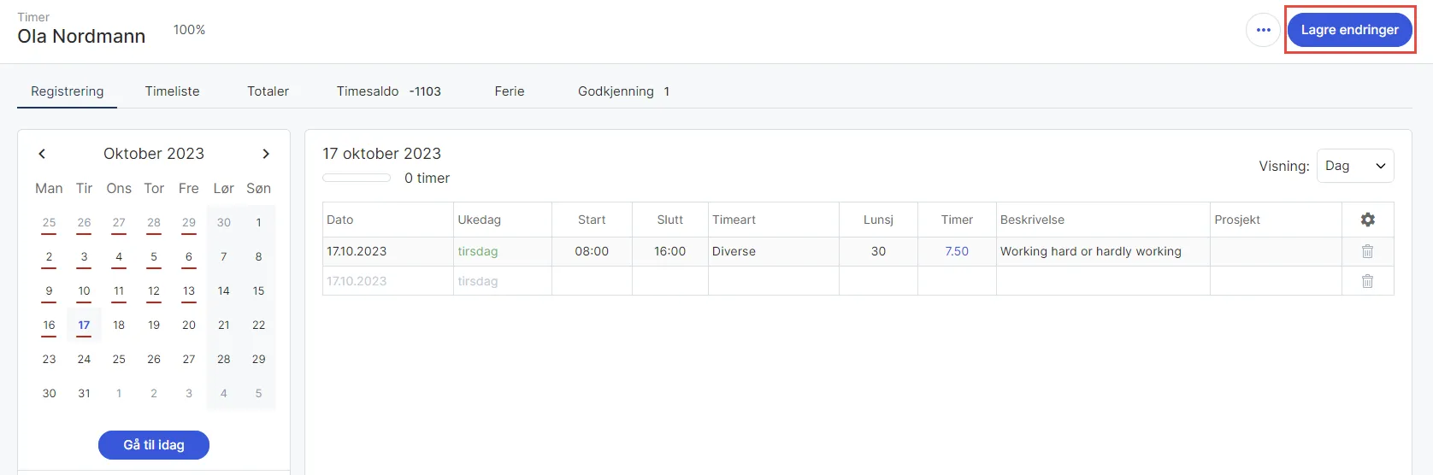Open the Visning view dropdown
The image size is (1433, 475).
point(1355,166)
